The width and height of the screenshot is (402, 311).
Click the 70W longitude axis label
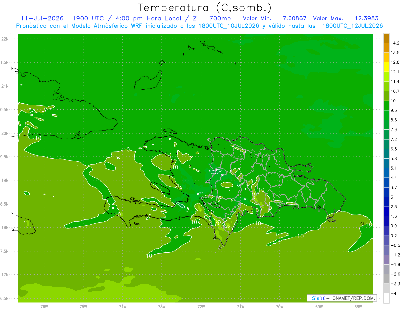pyautogui.click(x=280, y=306)
